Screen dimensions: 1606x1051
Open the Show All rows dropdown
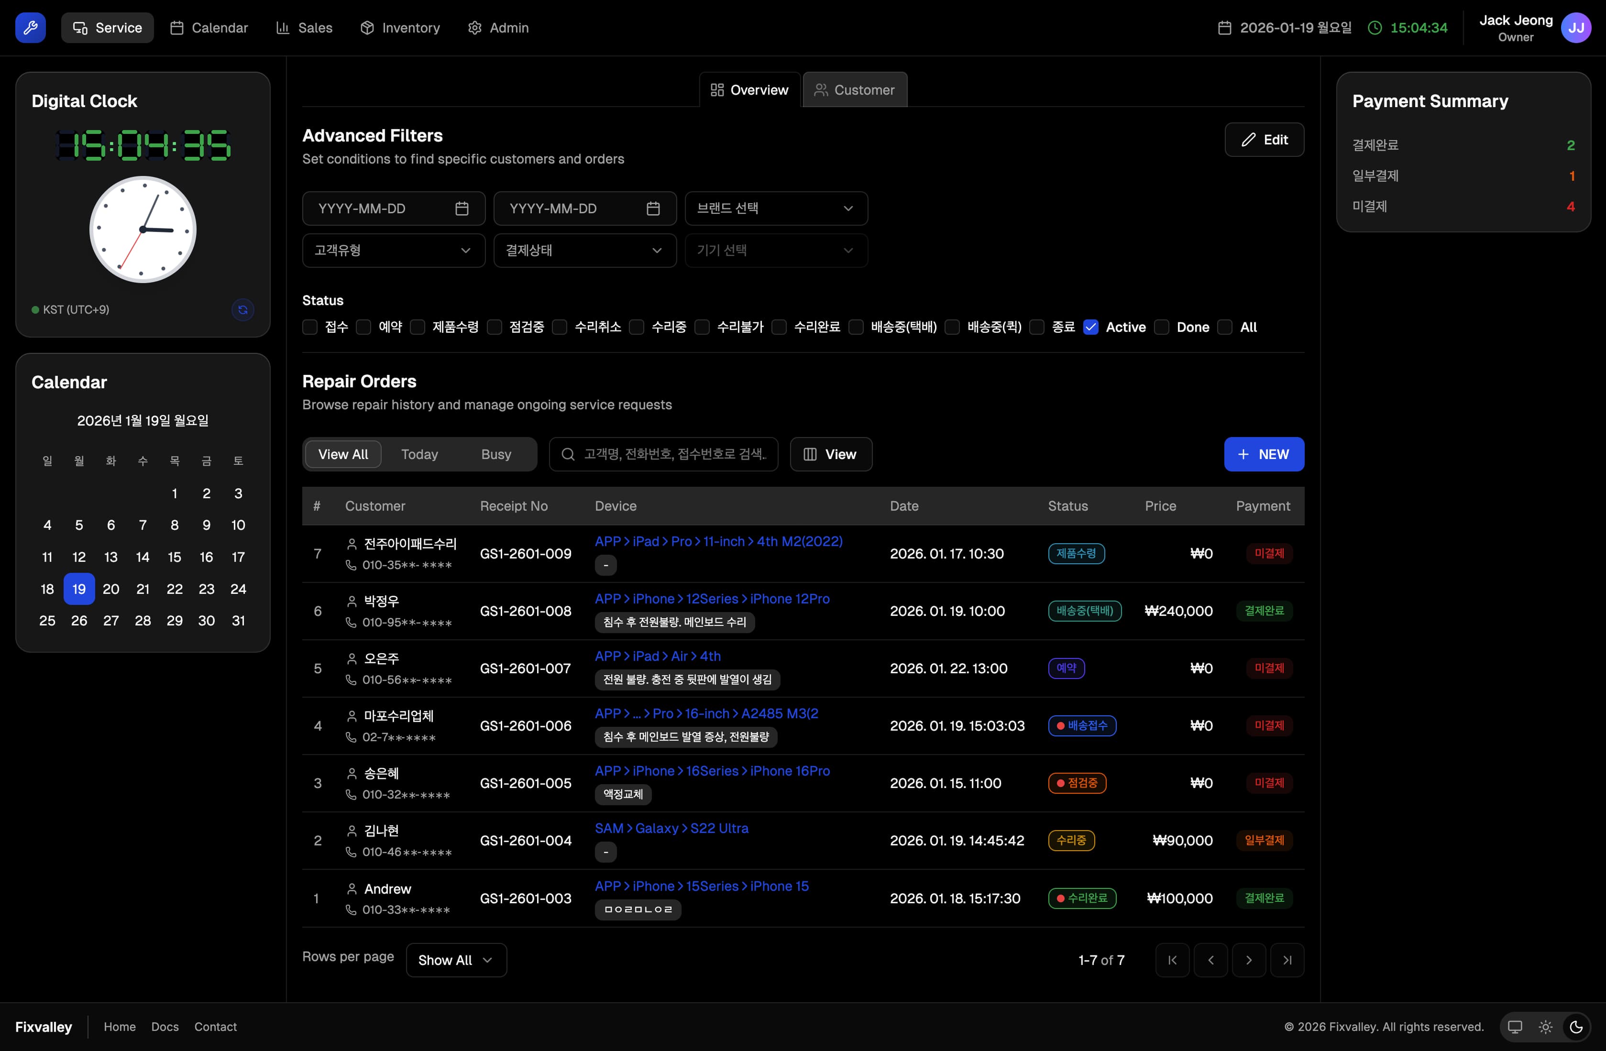tap(456, 960)
